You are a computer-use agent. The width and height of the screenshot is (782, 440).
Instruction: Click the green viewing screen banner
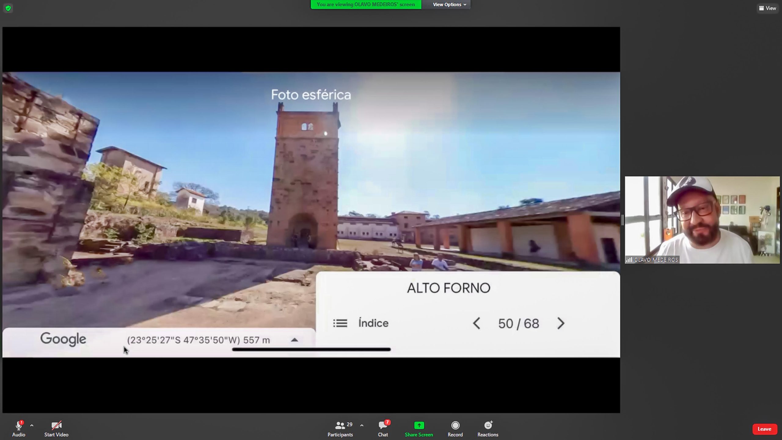pos(366,5)
